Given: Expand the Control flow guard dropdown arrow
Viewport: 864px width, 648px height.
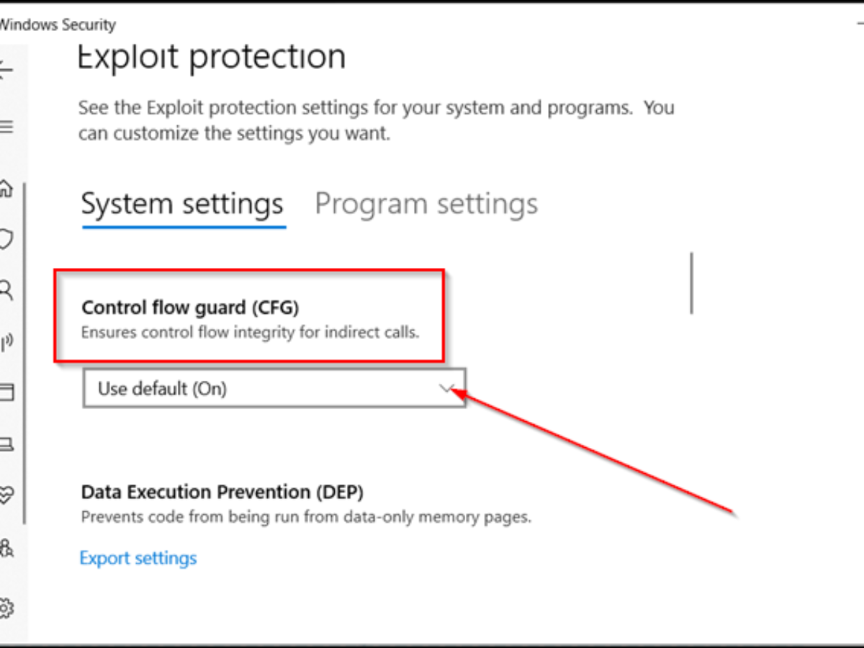Looking at the screenshot, I should tap(446, 389).
